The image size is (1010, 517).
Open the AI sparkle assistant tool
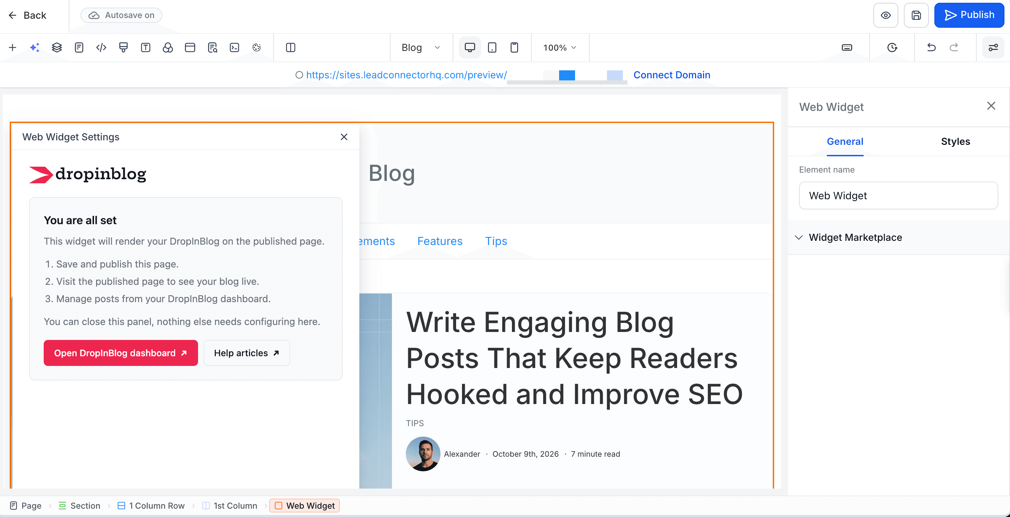click(34, 47)
